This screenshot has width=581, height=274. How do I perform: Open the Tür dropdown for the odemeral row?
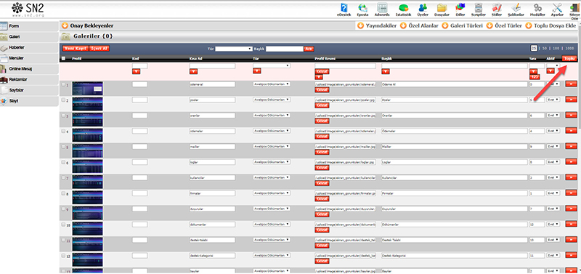[272, 84]
